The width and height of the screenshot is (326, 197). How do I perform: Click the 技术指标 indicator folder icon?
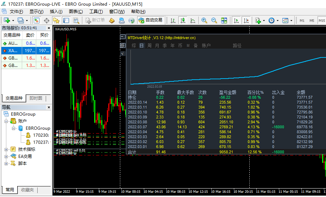(x=13, y=149)
